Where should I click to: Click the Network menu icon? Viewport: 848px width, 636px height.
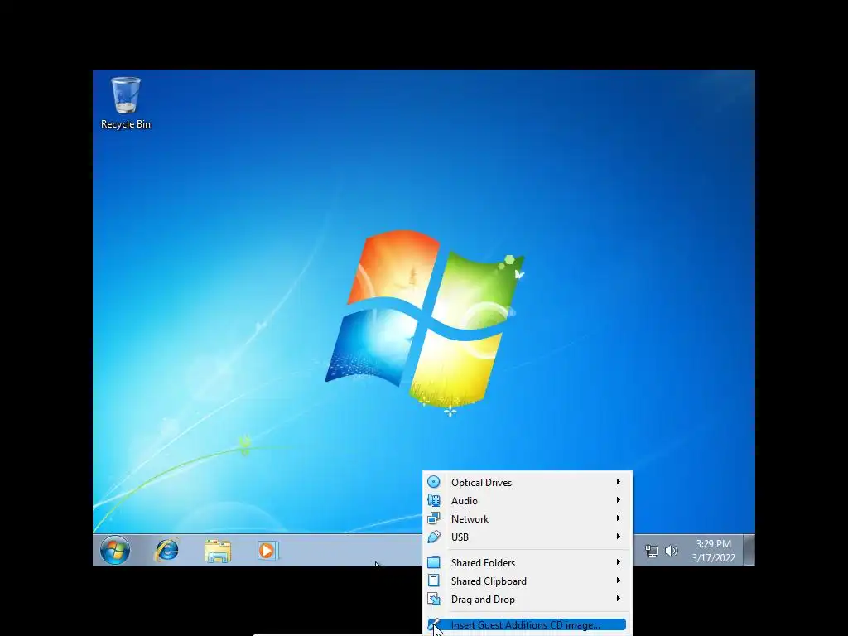(434, 518)
